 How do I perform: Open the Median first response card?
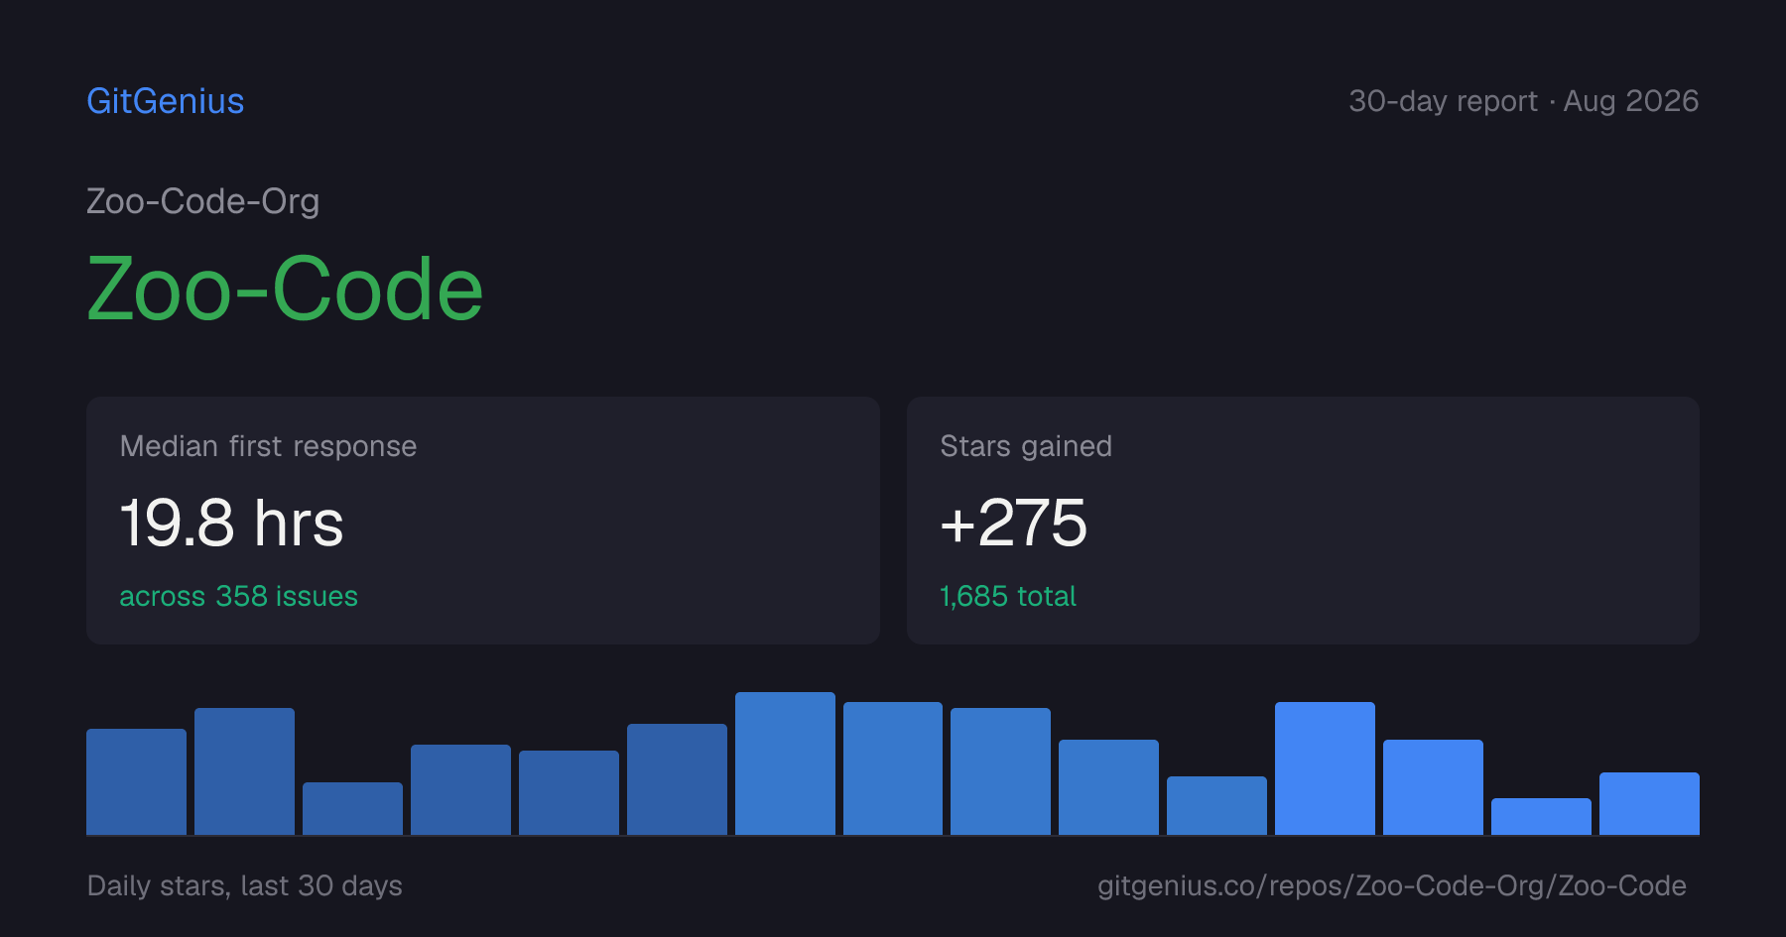pos(483,521)
